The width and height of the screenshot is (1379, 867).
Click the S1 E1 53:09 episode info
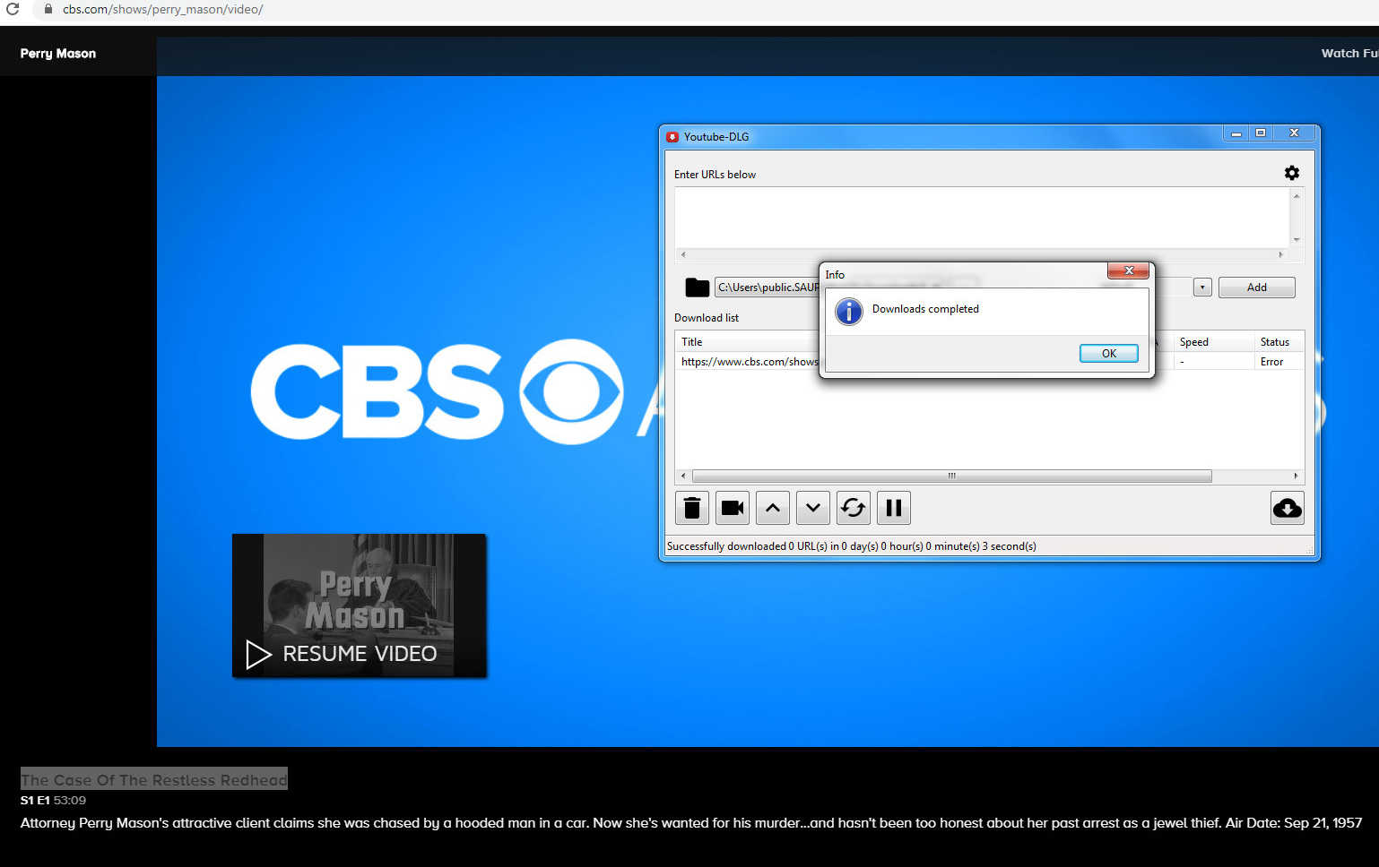53,801
